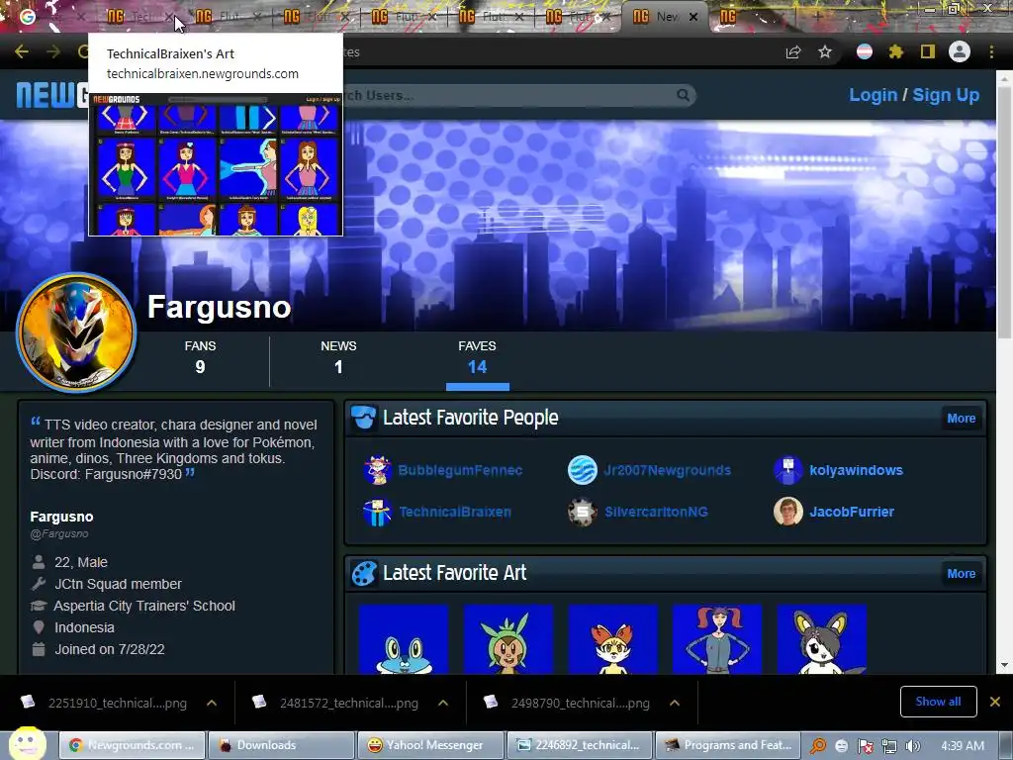
Task: Click the Action Center flag tray icon
Action: 866,746
